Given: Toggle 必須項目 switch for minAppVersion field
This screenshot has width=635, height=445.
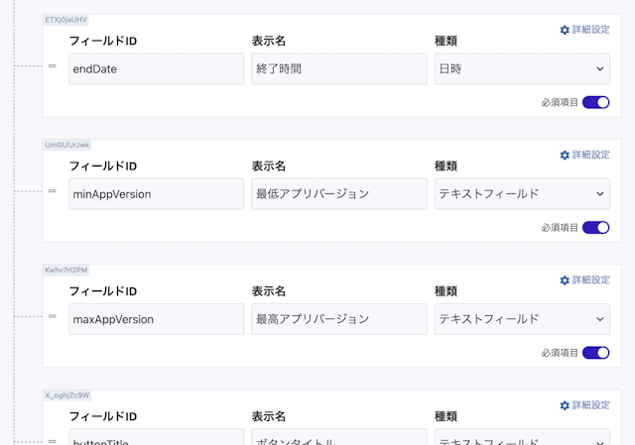Looking at the screenshot, I should tap(595, 228).
